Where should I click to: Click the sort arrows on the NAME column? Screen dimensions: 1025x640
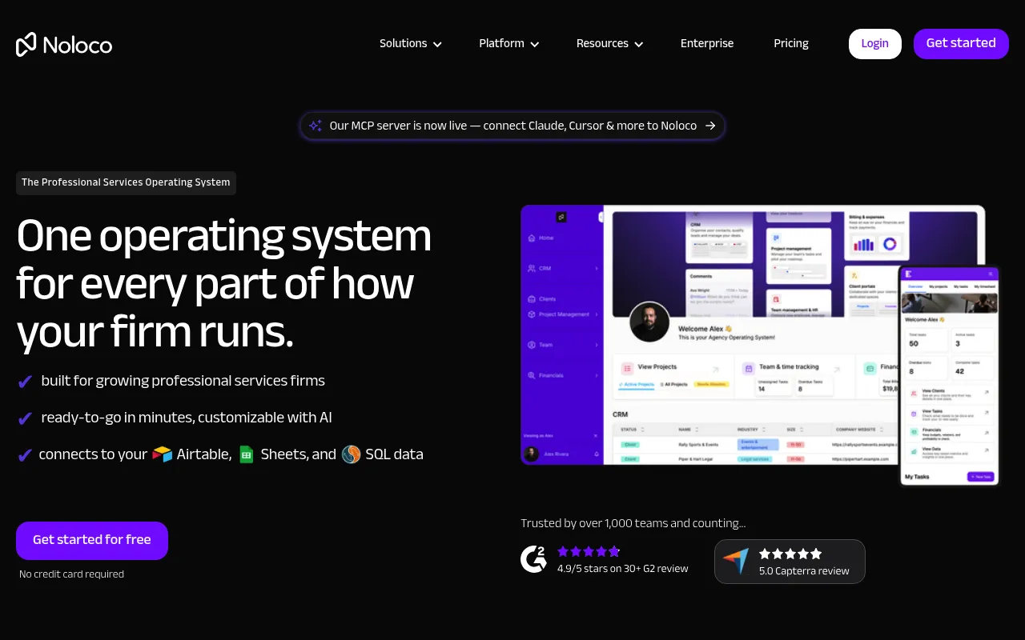click(697, 430)
